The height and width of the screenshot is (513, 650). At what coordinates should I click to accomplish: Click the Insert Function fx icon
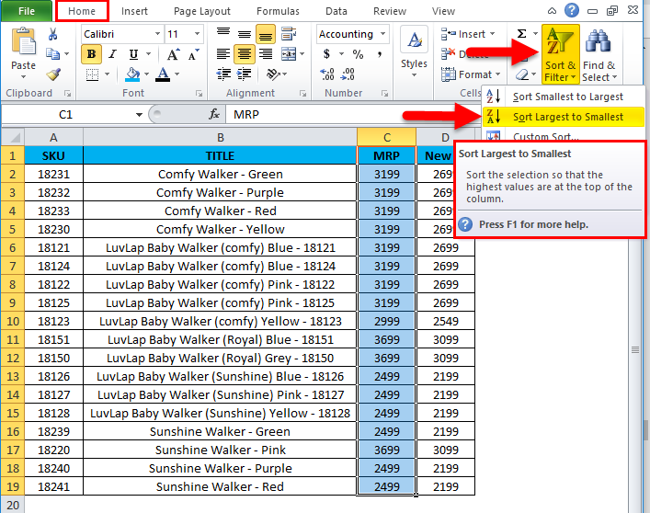coord(214,114)
